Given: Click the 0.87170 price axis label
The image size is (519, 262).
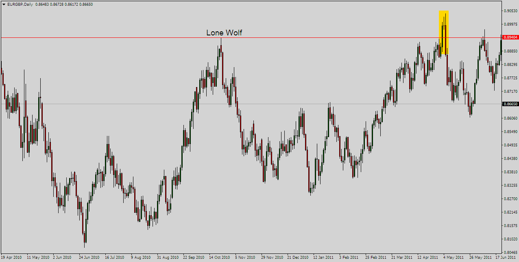Looking at the screenshot, I should (x=511, y=91).
